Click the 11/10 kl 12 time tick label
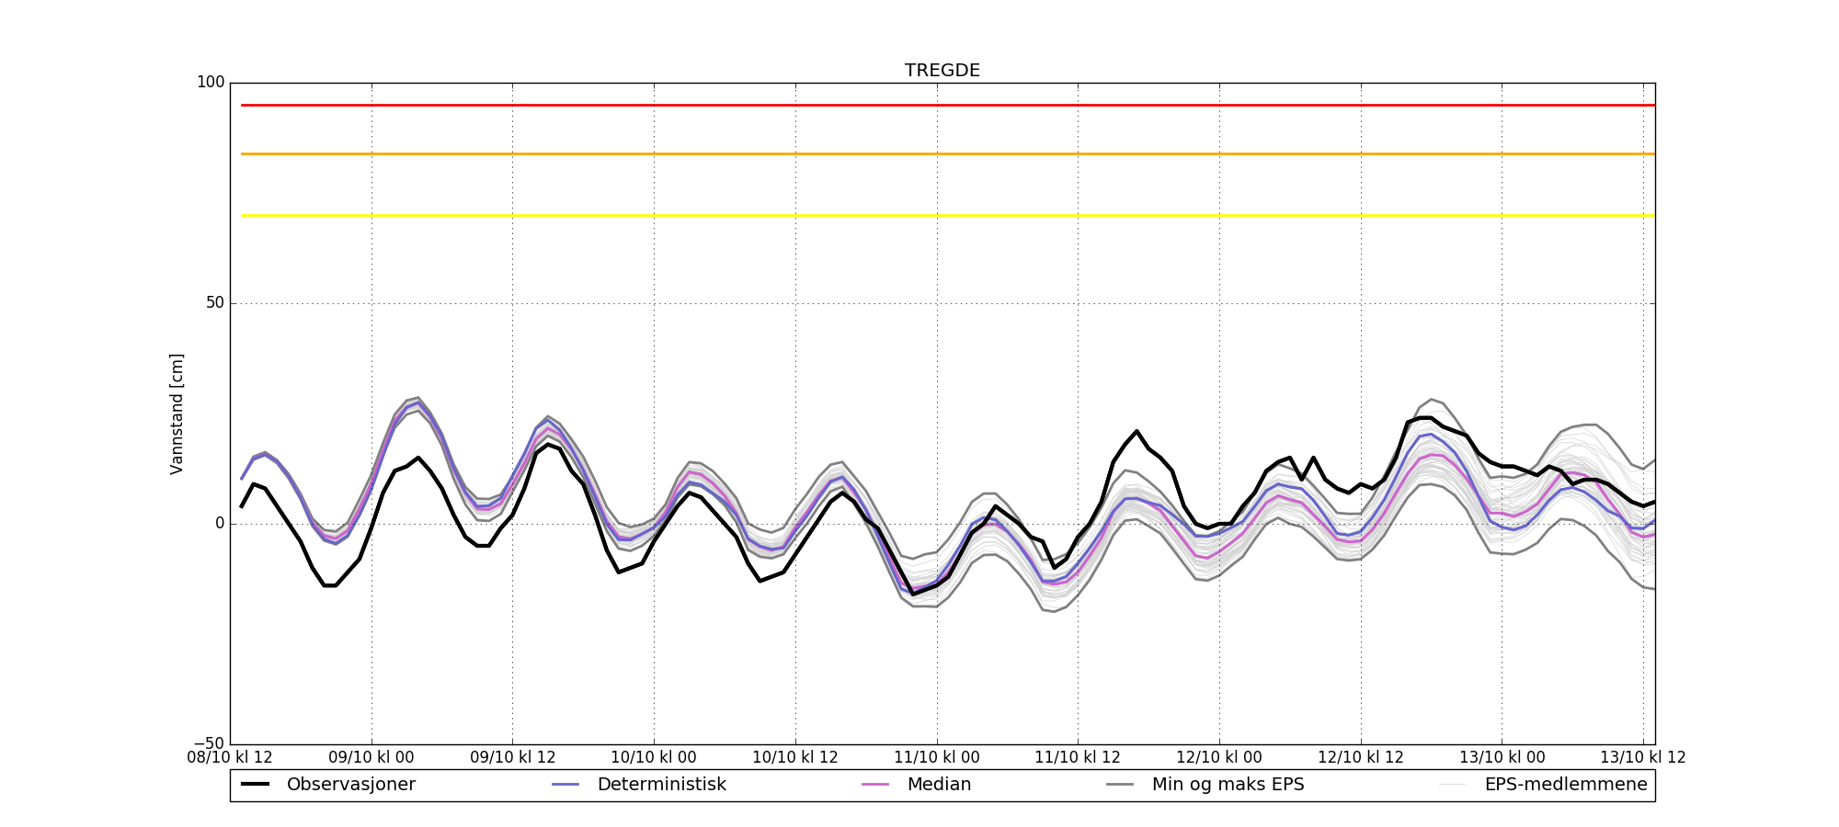This screenshot has width=1839, height=827. tap(1078, 758)
